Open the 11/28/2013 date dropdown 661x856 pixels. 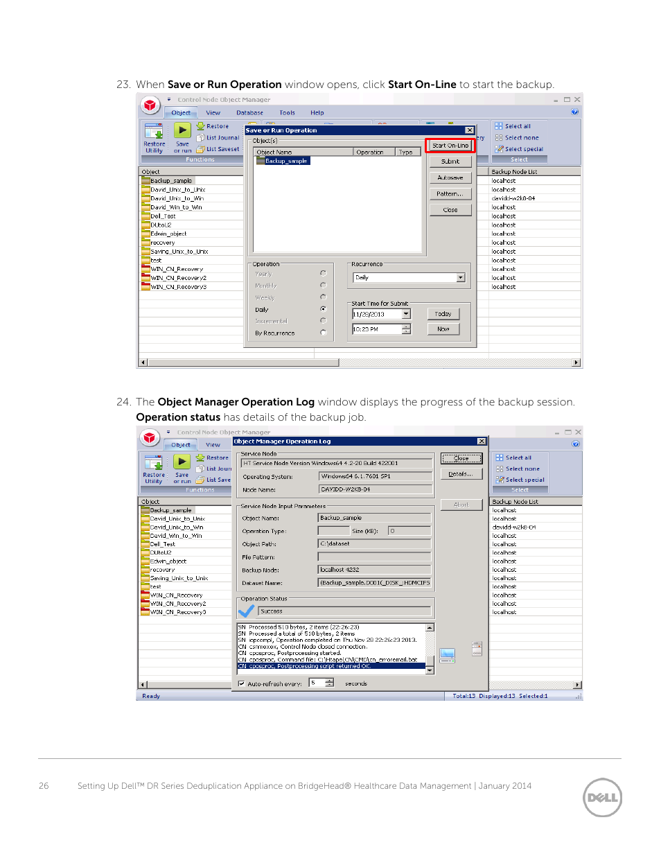(406, 314)
